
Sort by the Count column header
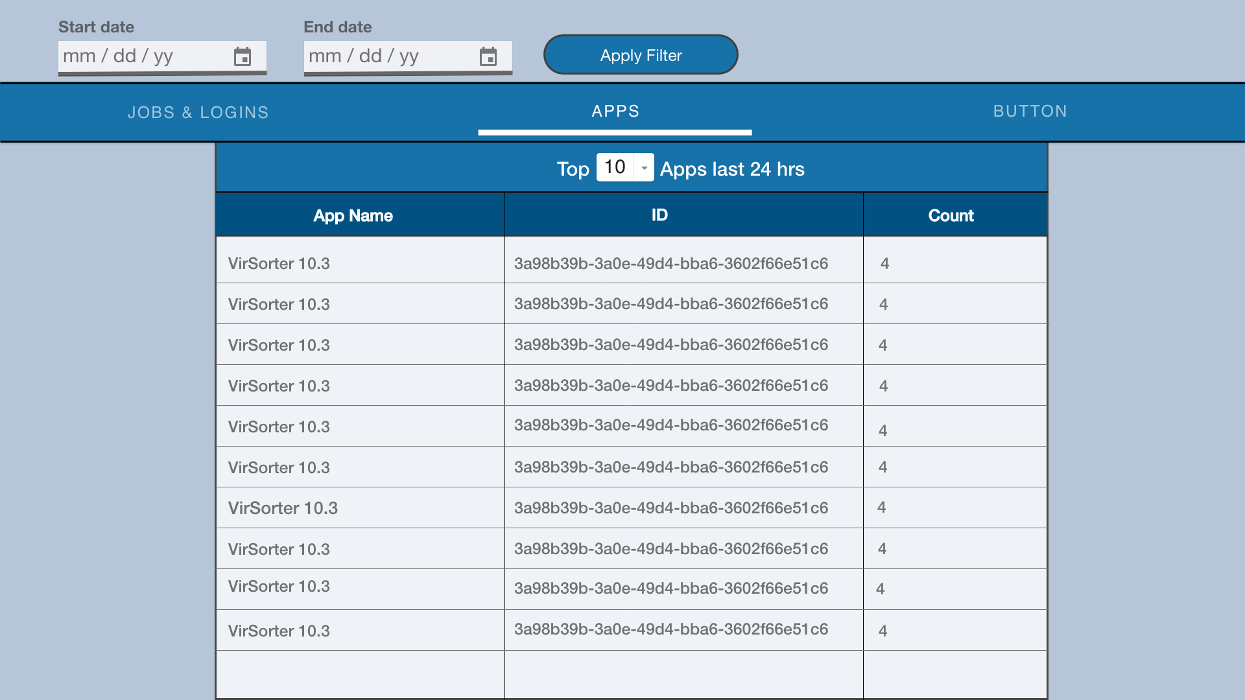(951, 215)
